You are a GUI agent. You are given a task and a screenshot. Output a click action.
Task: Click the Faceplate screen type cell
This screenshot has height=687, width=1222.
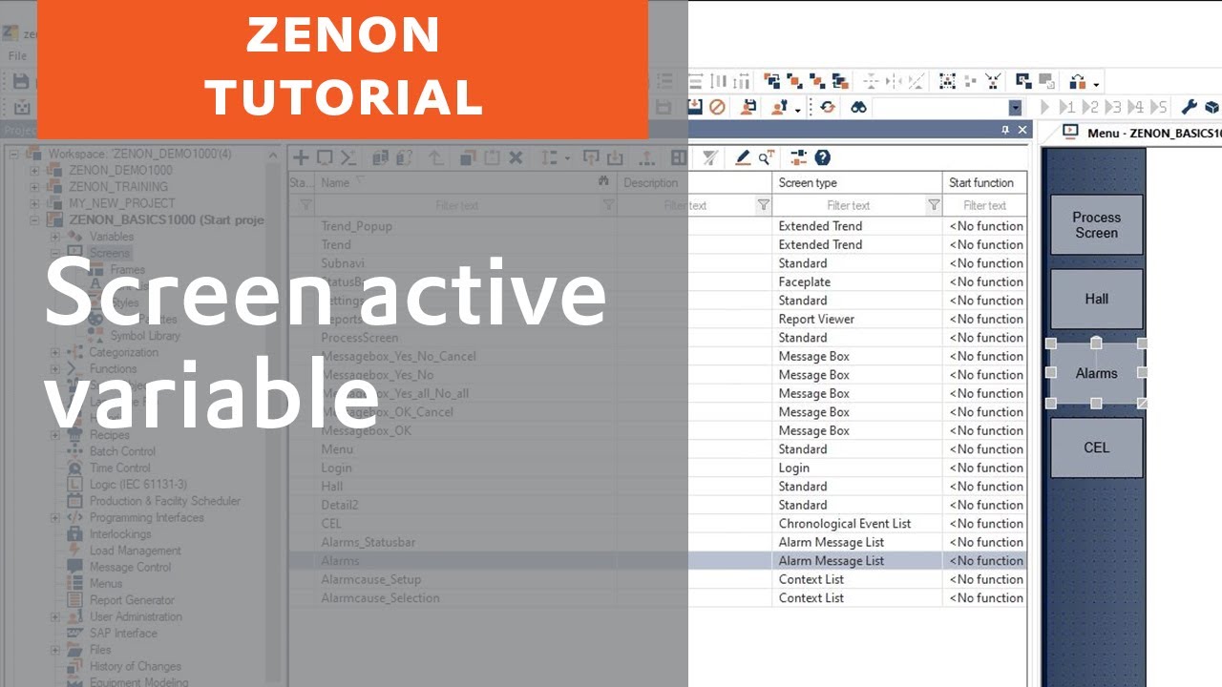click(x=856, y=281)
